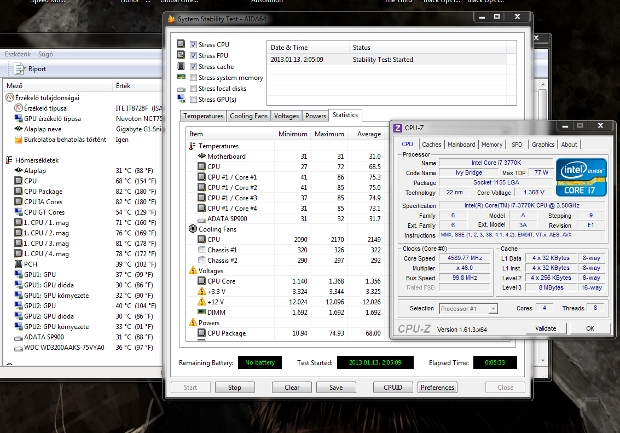The width and height of the screenshot is (620, 433).
Task: Select the CPU Package row in Powers
Action: (285, 333)
